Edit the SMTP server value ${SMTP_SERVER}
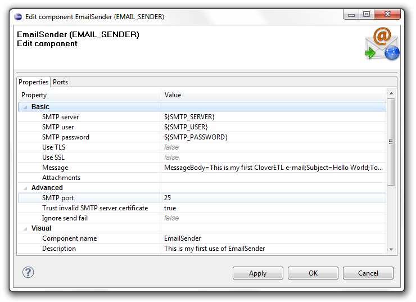 click(273, 117)
